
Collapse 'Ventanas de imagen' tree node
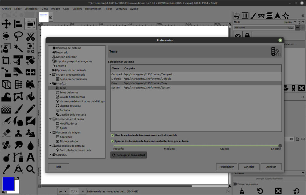50,132
